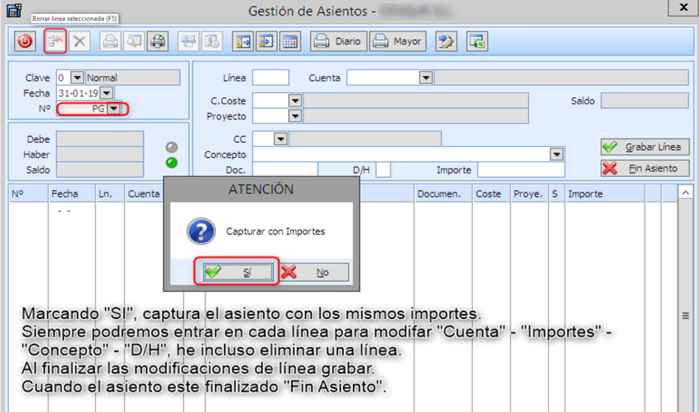Click the Fin Asiento button
This screenshot has width=699, height=412.
tap(644, 168)
